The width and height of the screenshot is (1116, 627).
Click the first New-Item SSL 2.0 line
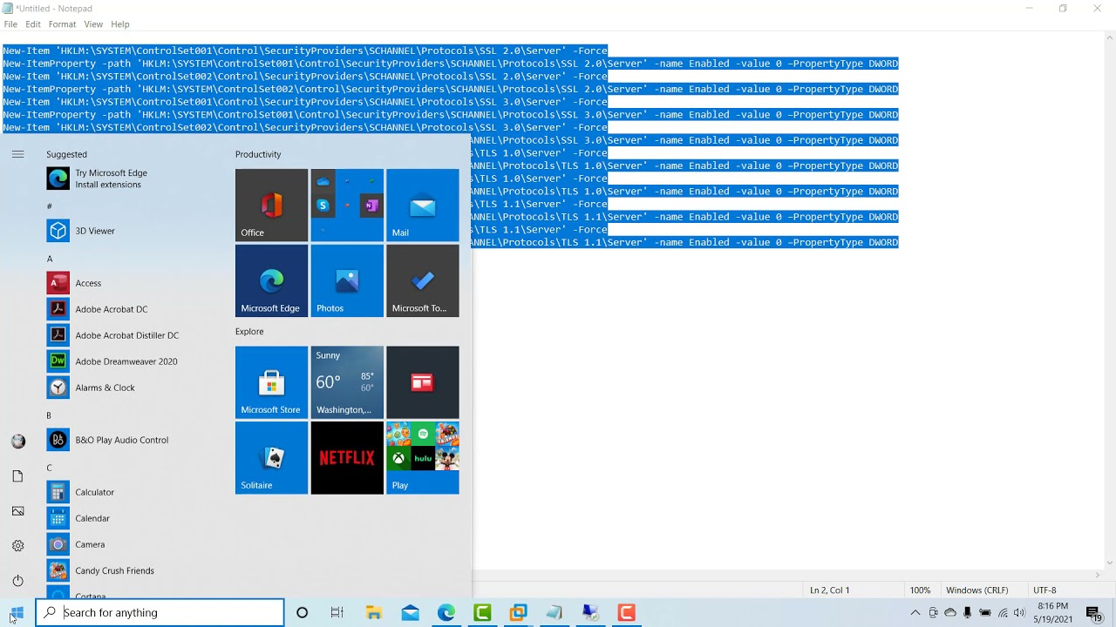(305, 51)
